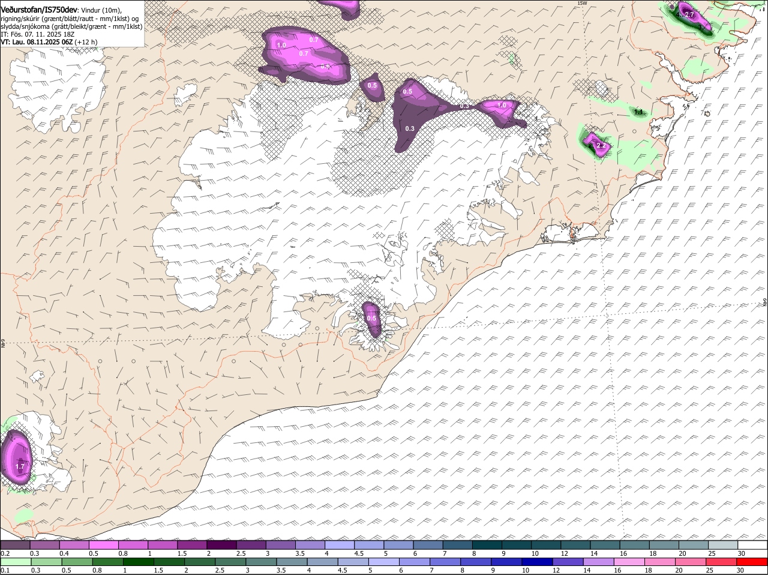Click the bright red 30+ legend swatch
This screenshot has width=768, height=575.
pos(752,562)
